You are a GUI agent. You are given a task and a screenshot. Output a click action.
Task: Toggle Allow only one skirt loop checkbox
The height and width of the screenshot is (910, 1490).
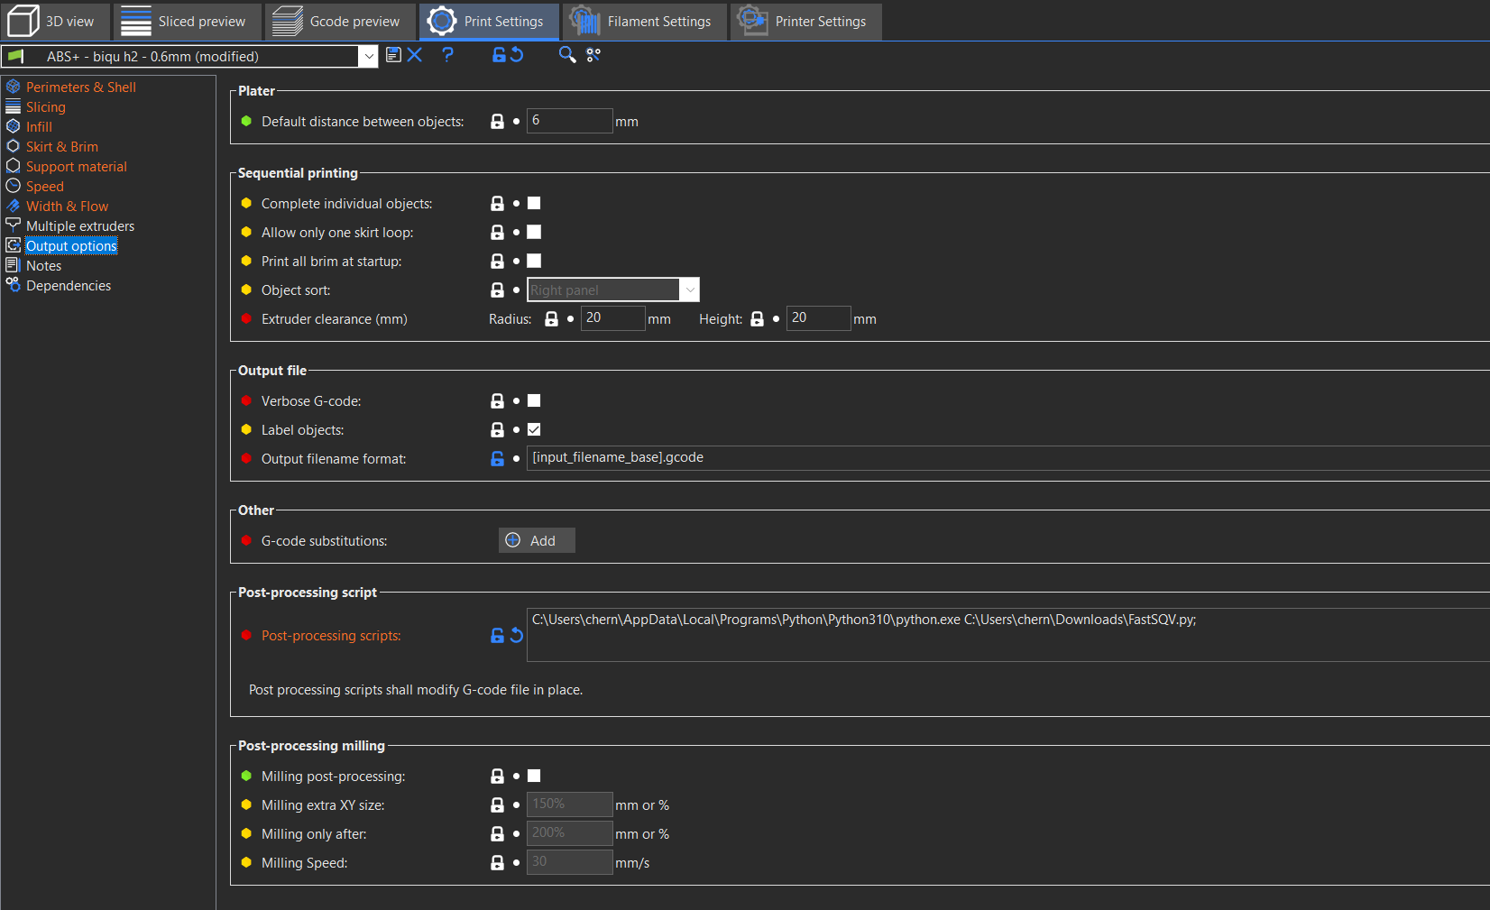pyautogui.click(x=534, y=233)
